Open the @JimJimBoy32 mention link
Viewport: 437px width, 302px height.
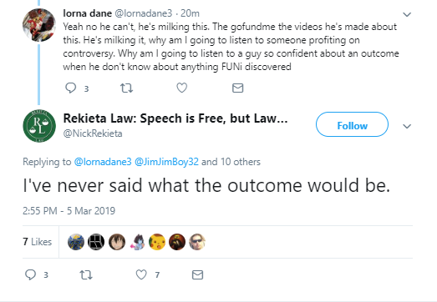coord(166,162)
